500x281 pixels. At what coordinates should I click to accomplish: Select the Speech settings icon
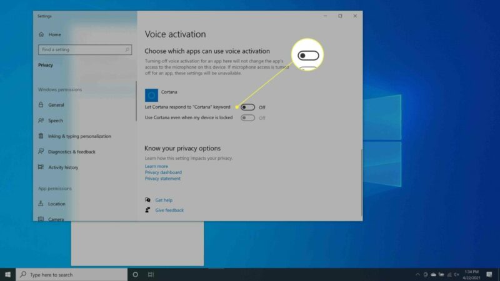click(41, 121)
